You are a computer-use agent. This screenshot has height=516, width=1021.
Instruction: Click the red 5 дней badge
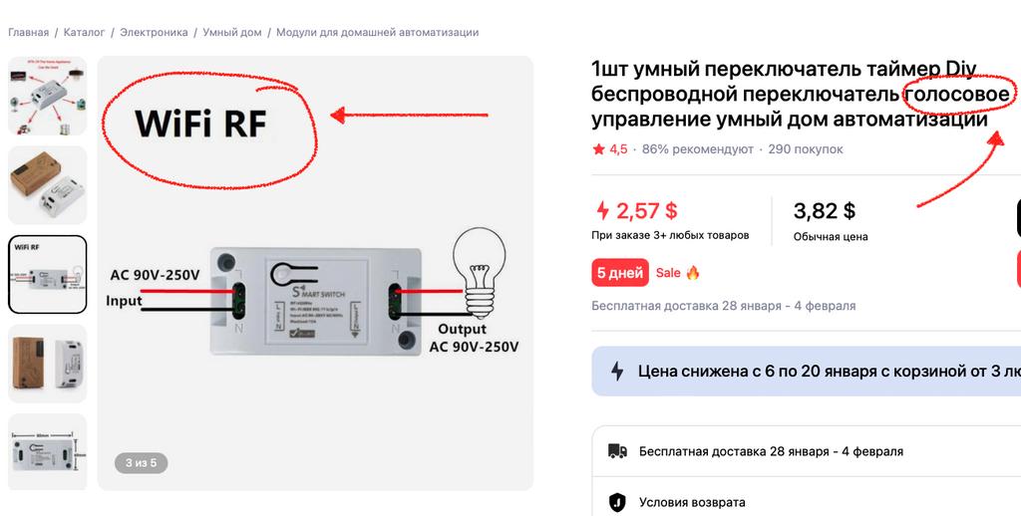tap(620, 272)
